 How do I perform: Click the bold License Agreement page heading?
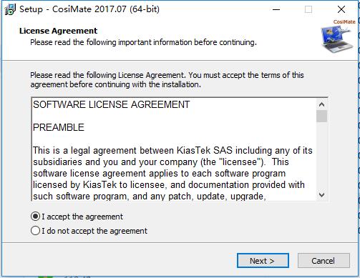(59, 31)
